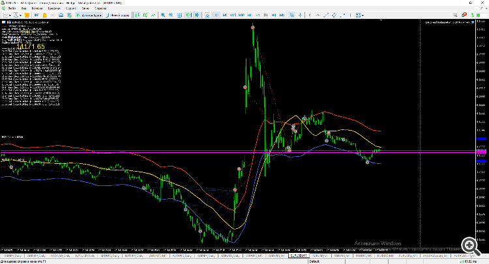The width and height of the screenshot is (489, 264).
Task: Switch to the EURUSD,M1 chart tab
Action: tap(299, 256)
